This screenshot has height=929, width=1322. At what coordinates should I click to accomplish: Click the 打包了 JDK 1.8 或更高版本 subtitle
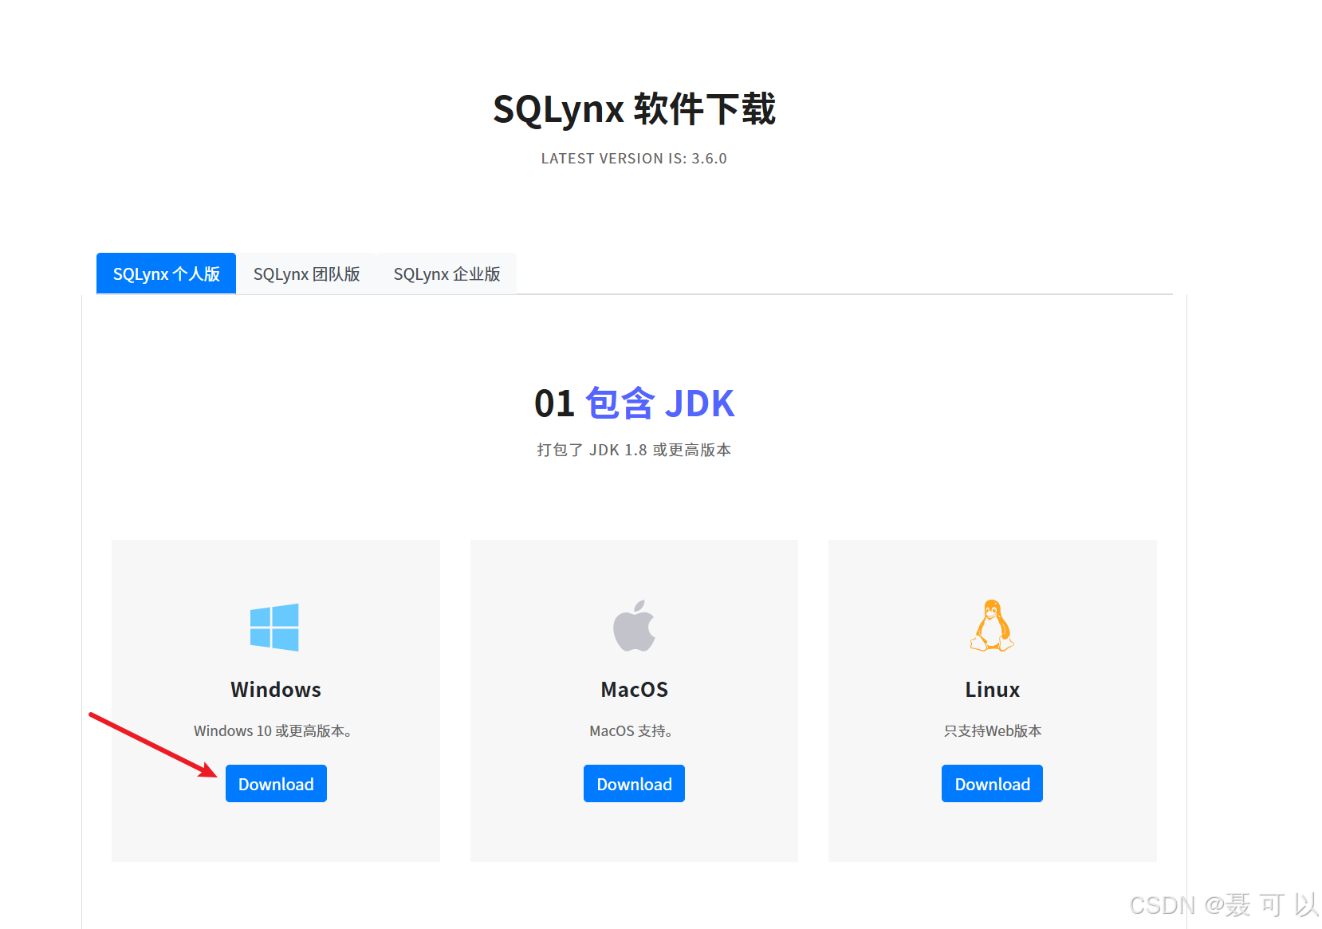[634, 450]
